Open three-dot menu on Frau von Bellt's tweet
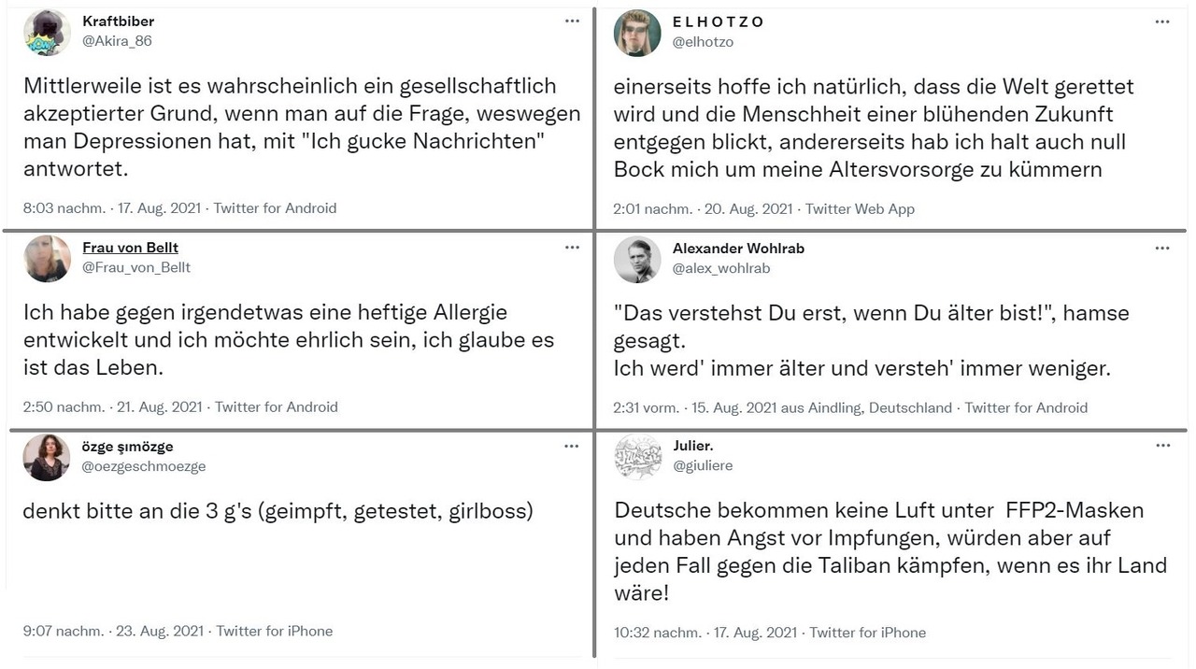Image resolution: width=1196 pixels, height=669 pixels. pyautogui.click(x=572, y=248)
